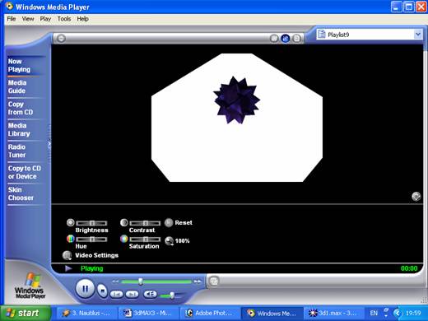Skip to the previous track
This screenshot has width=428, height=321.
click(117, 295)
